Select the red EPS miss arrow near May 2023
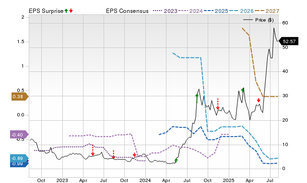The width and height of the screenshot is (307, 183). click(x=93, y=150)
